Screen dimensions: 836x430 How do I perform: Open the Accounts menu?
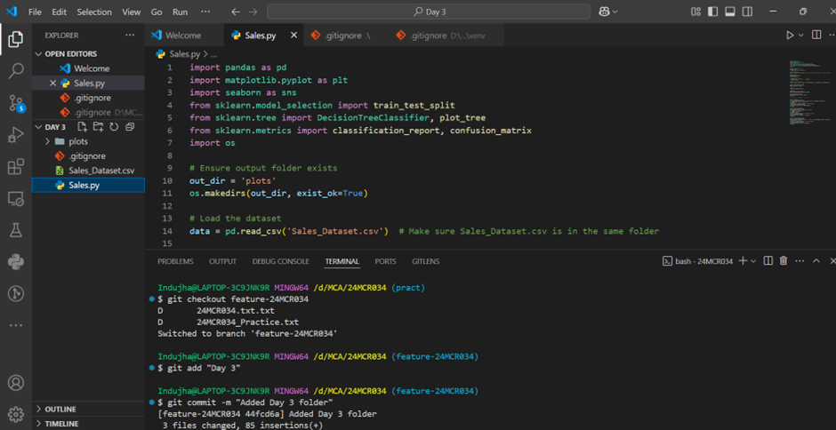tap(16, 383)
